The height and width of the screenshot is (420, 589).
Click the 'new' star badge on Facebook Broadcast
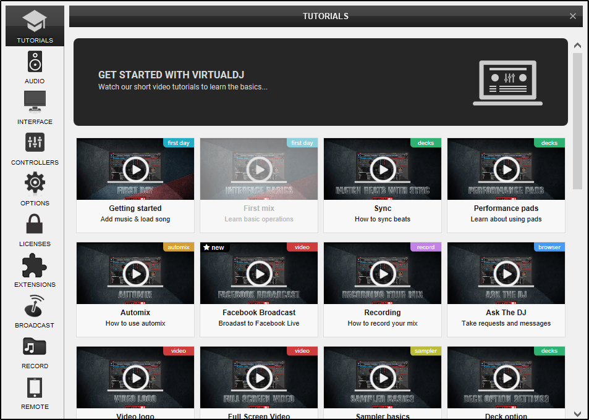click(214, 247)
